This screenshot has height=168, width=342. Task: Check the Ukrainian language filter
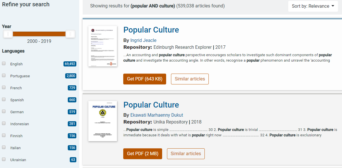(4, 159)
